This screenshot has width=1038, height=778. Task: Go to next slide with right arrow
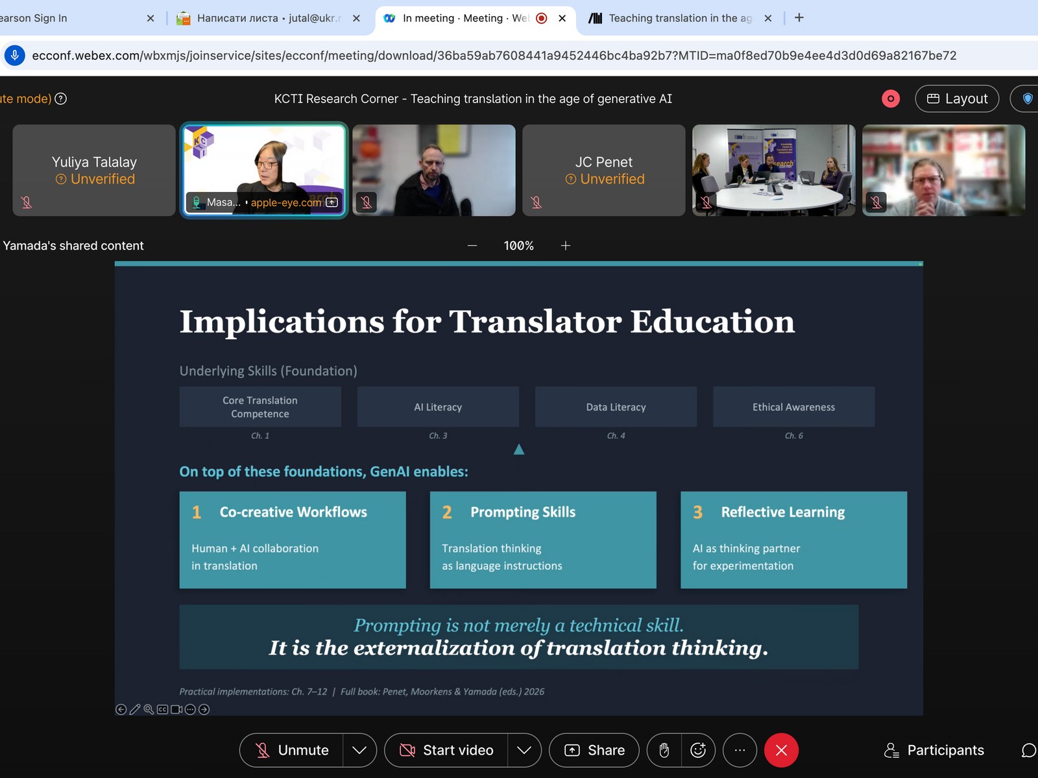204,709
